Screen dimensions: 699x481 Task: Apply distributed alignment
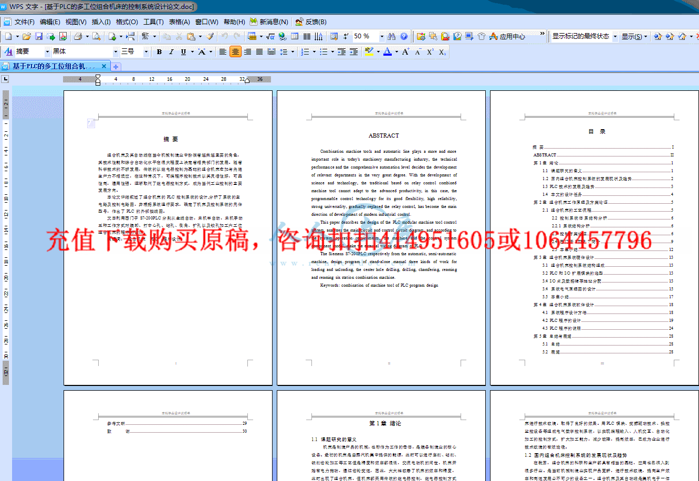(x=272, y=51)
